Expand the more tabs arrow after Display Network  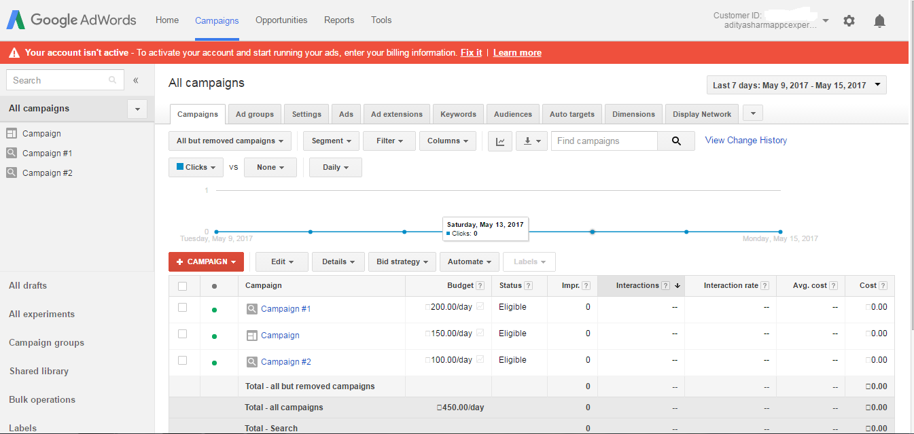click(x=753, y=113)
